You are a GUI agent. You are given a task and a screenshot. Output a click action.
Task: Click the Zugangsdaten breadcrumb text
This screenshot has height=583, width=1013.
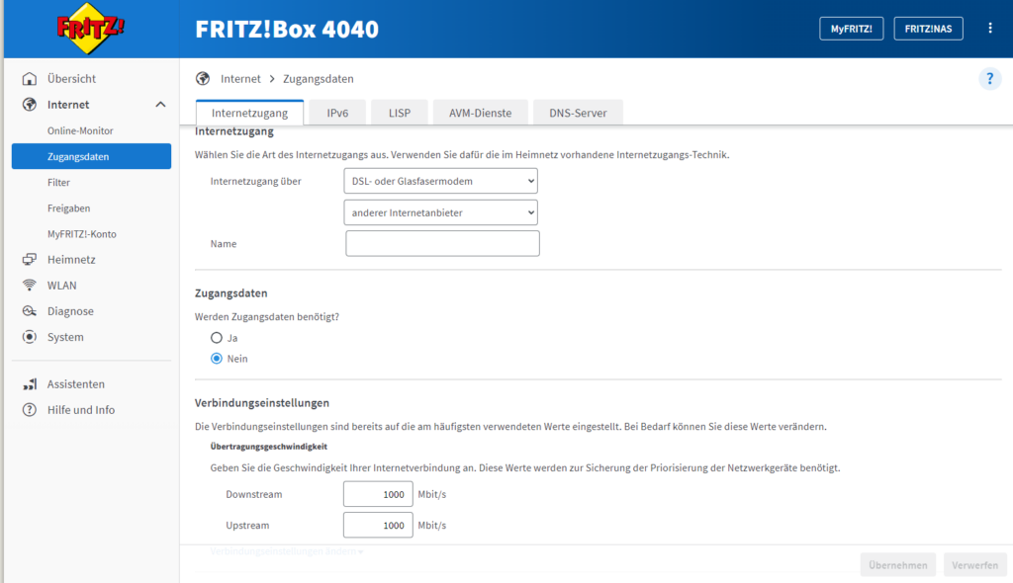[x=319, y=79]
